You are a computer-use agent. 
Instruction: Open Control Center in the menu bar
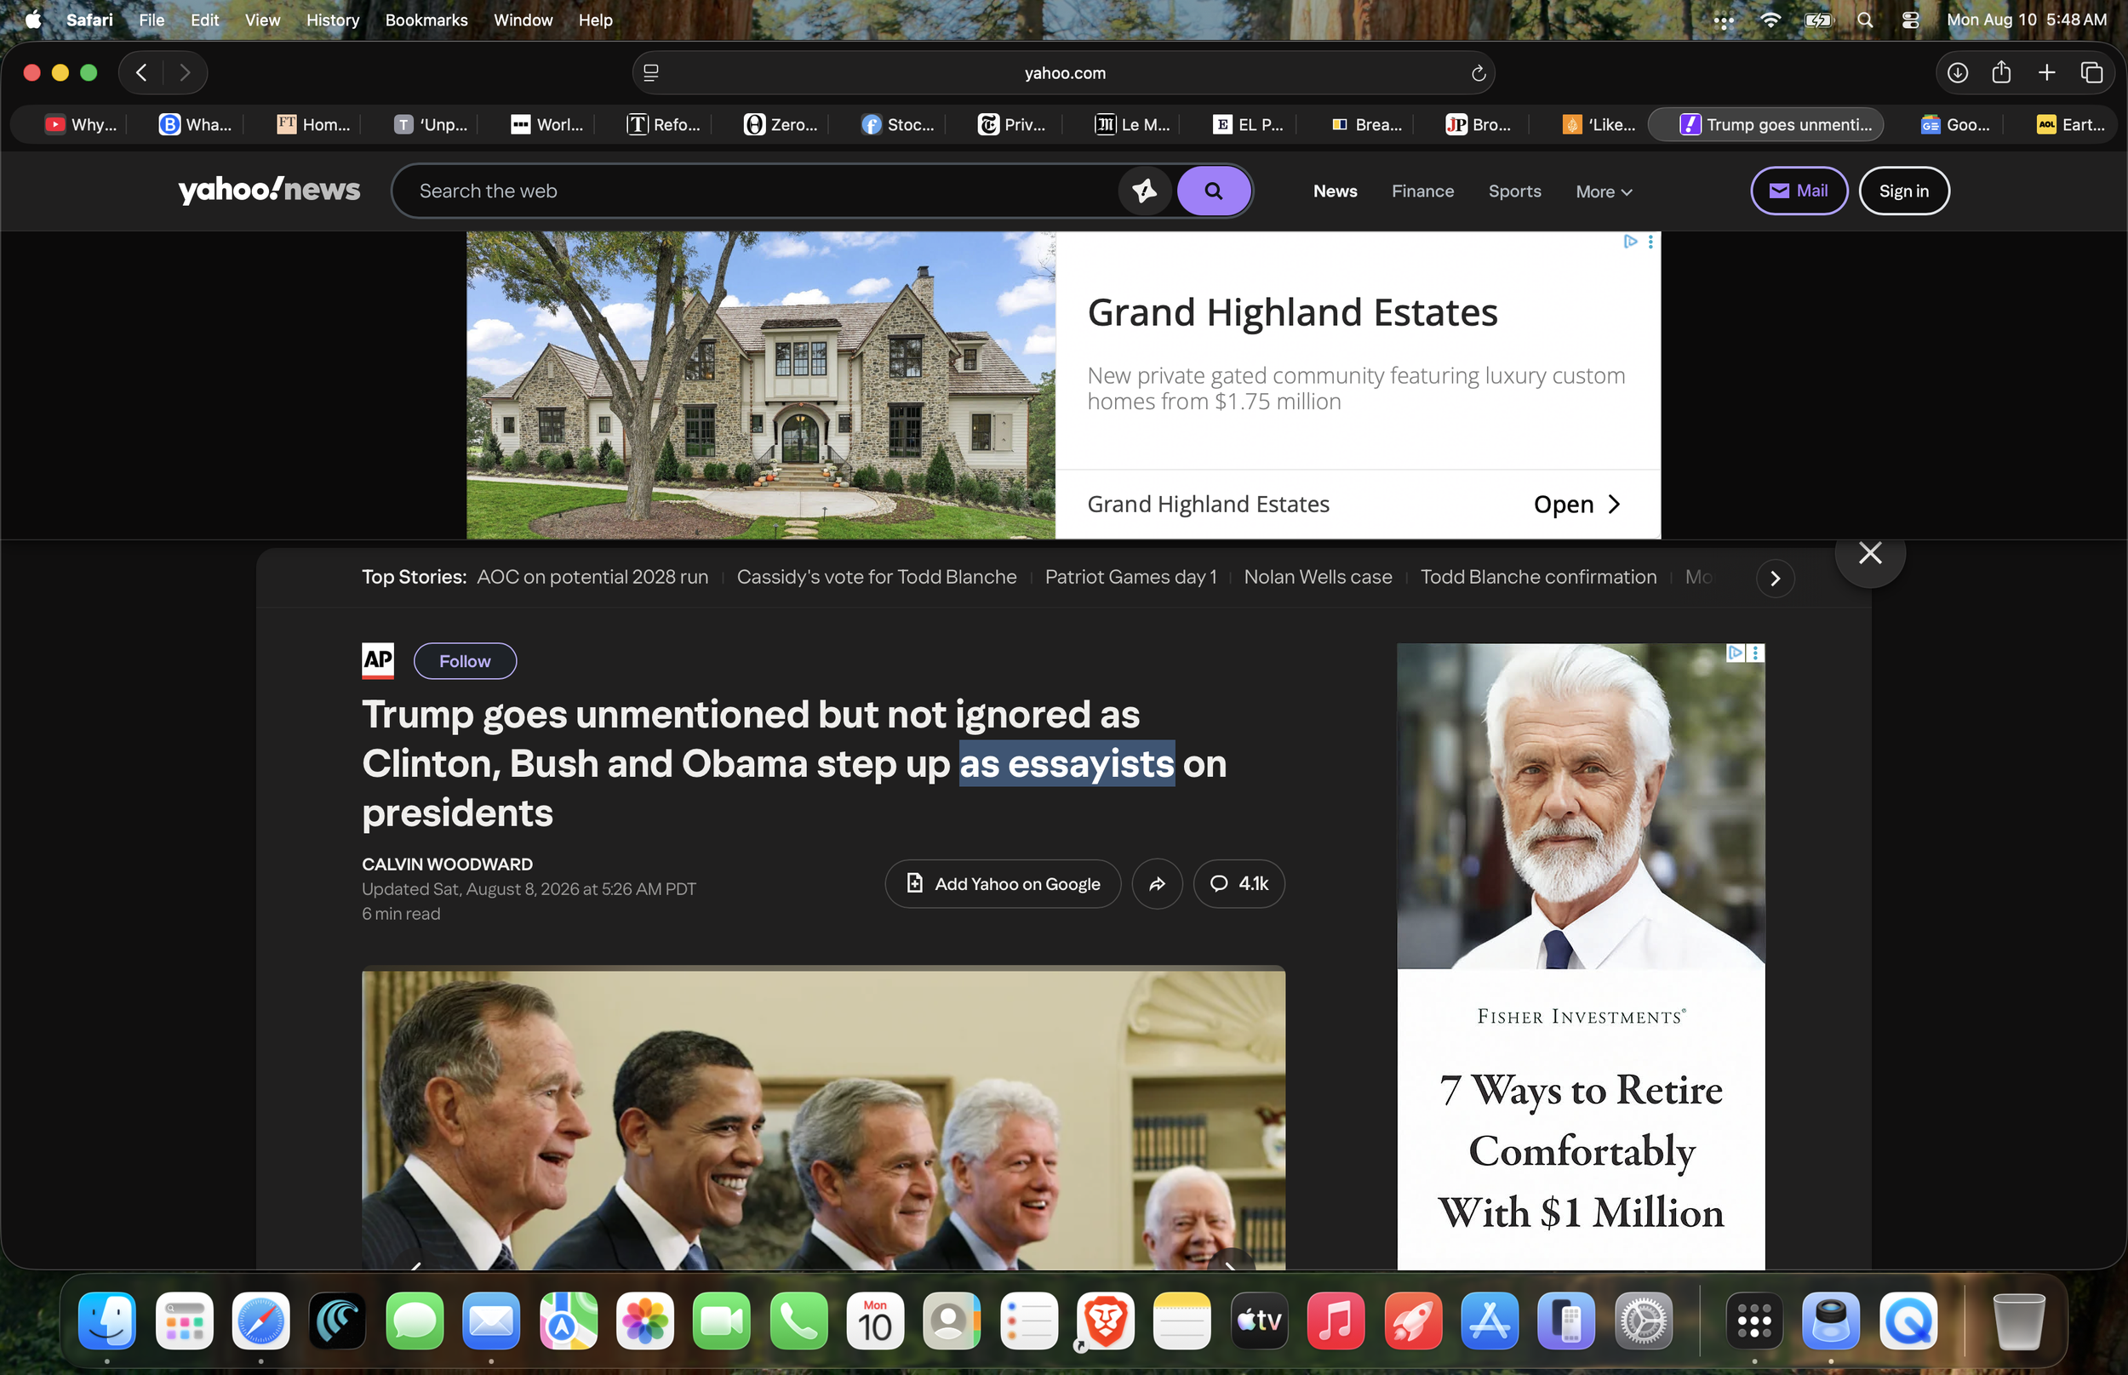(1910, 20)
